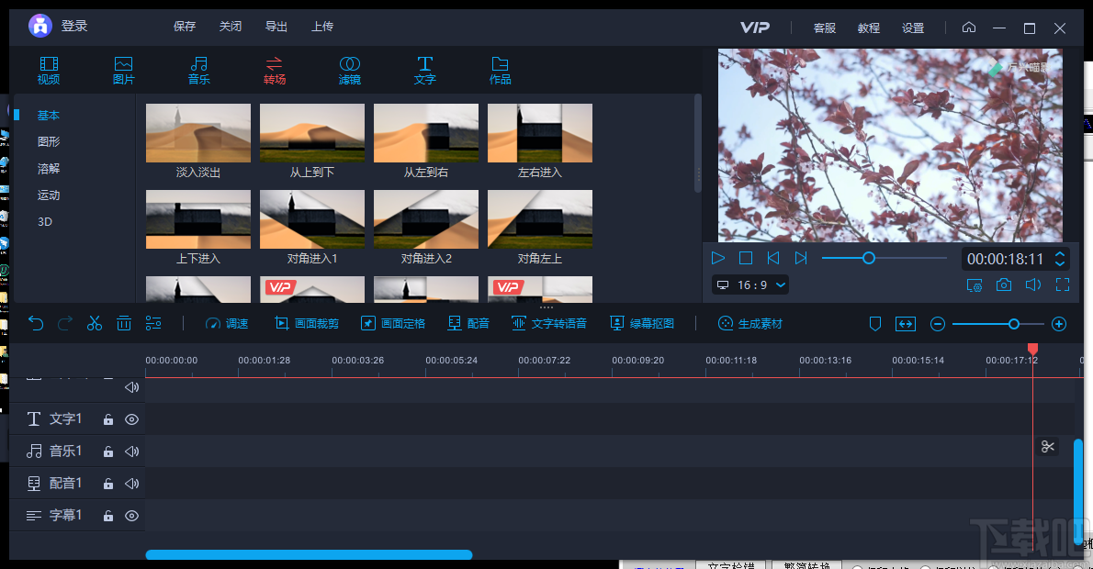Click the timeline zoom slider handle
The width and height of the screenshot is (1093, 569).
(1014, 324)
